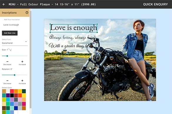Select 'With a greater thing to do' inscription
This screenshot has width=172, height=114.
[71, 46]
